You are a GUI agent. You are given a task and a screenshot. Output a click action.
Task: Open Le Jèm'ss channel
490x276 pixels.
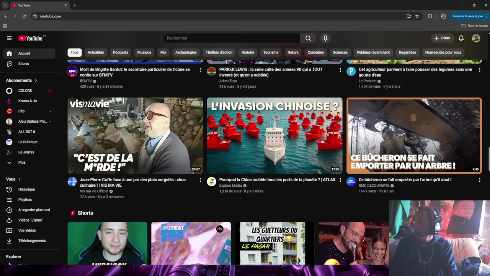coord(29,152)
